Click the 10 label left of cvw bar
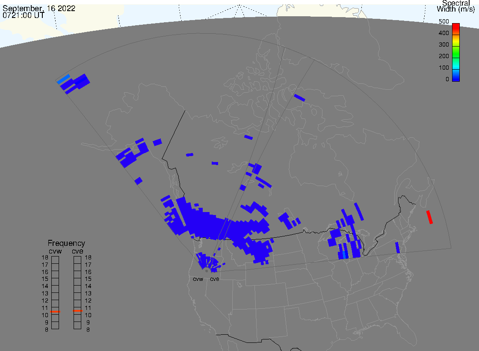This screenshot has width=479, height=351. [45, 315]
